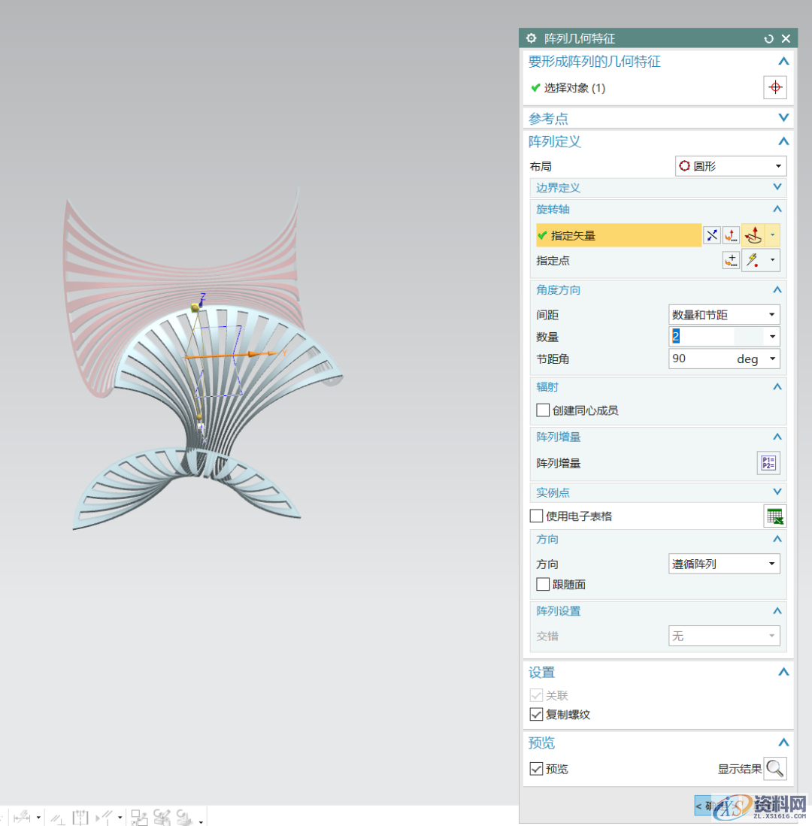Toggle the 使用电子表格 checkbox

537,516
